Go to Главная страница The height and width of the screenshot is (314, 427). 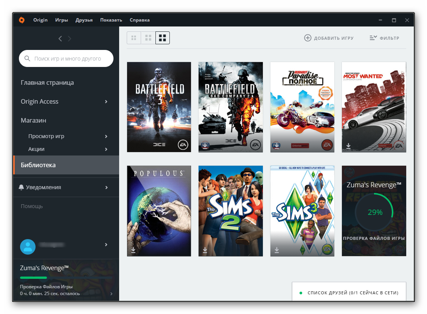coord(47,82)
